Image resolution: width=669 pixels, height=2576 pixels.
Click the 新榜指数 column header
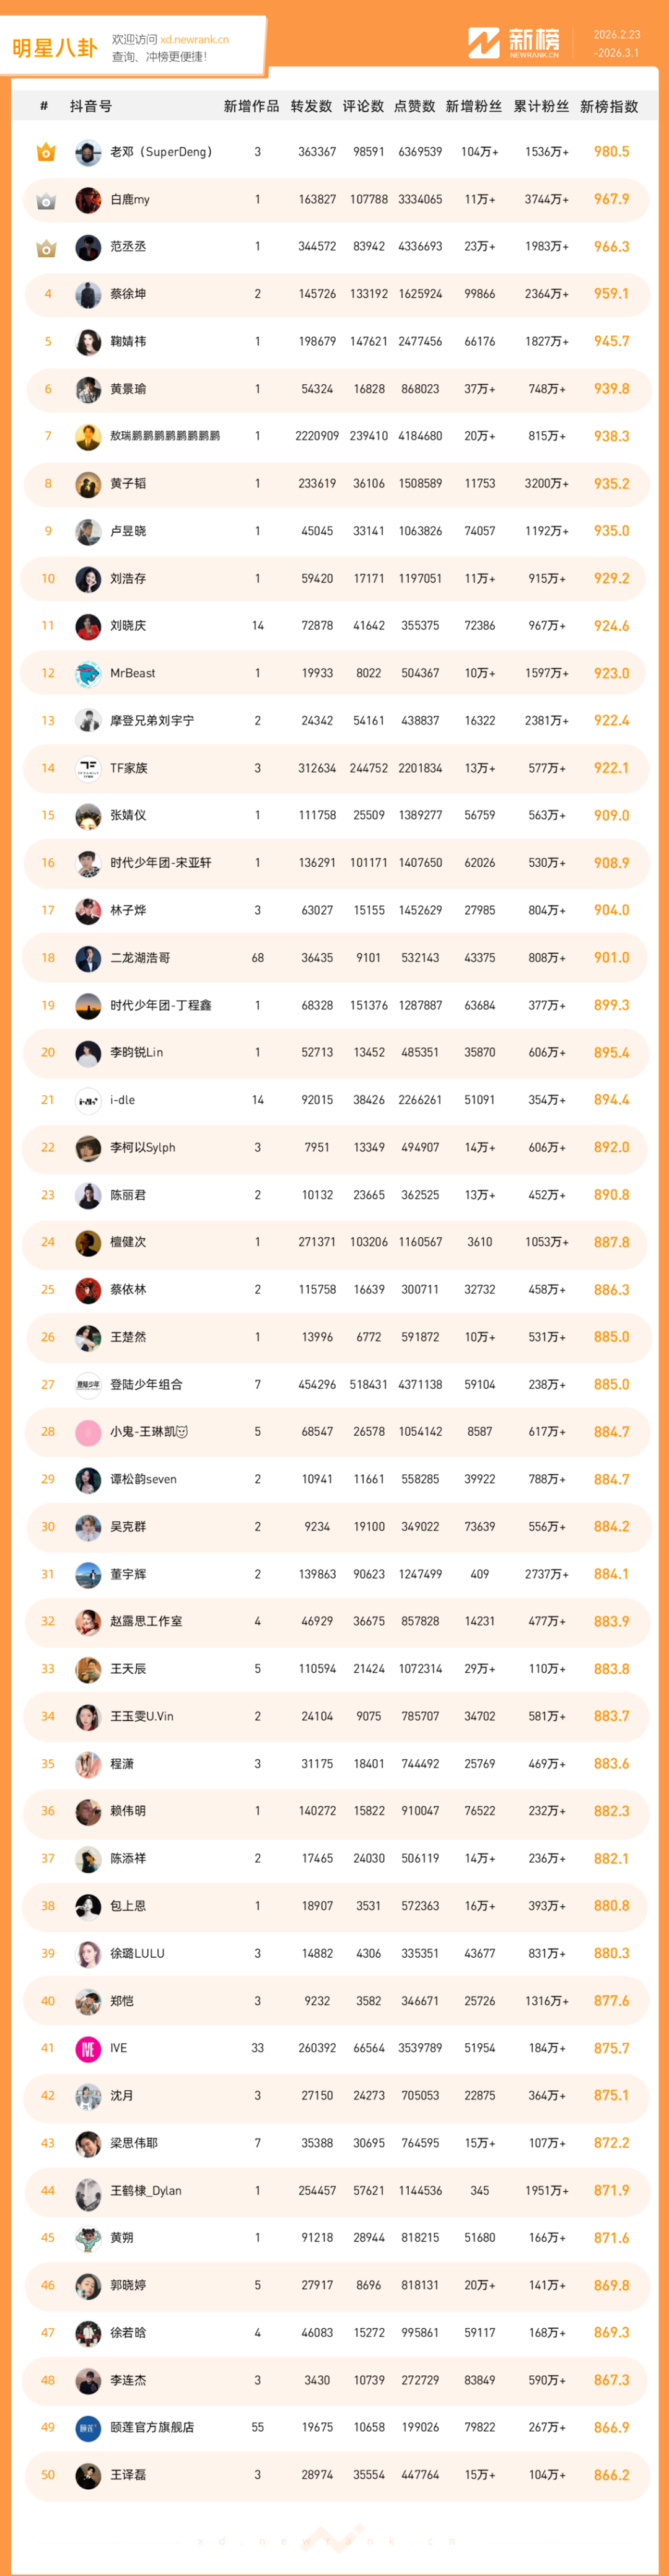coord(609,106)
